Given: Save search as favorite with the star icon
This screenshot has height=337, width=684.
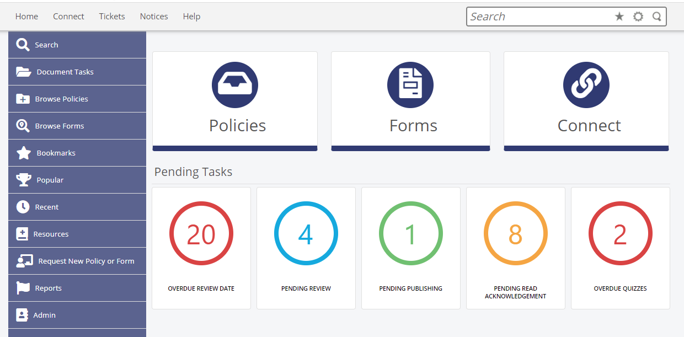Looking at the screenshot, I should 619,17.
